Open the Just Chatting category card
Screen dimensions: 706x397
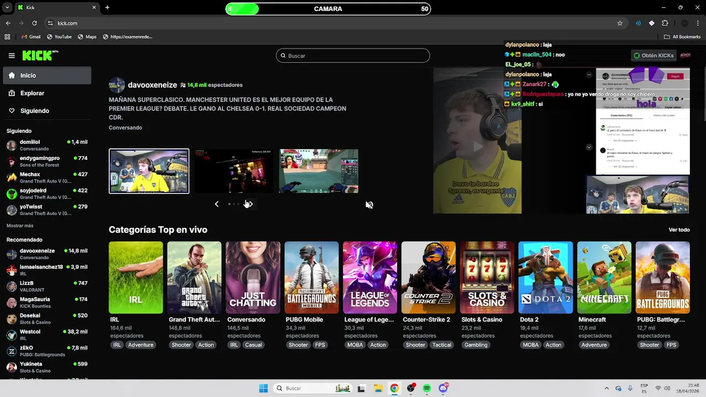(253, 277)
